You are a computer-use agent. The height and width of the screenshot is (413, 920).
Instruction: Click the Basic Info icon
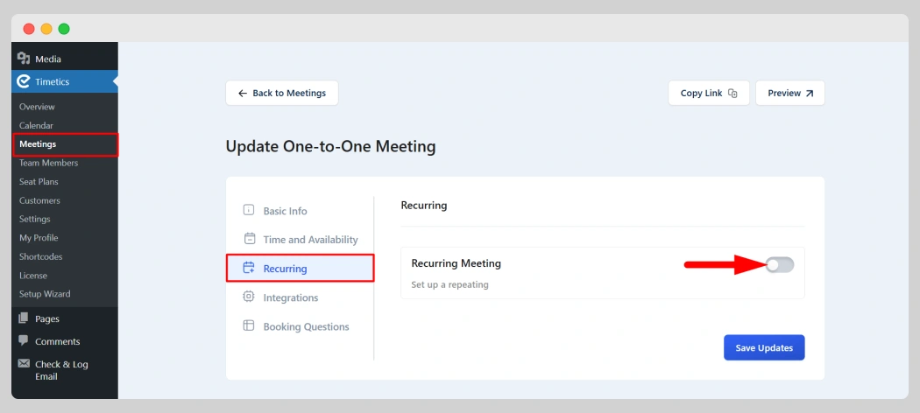[249, 210]
